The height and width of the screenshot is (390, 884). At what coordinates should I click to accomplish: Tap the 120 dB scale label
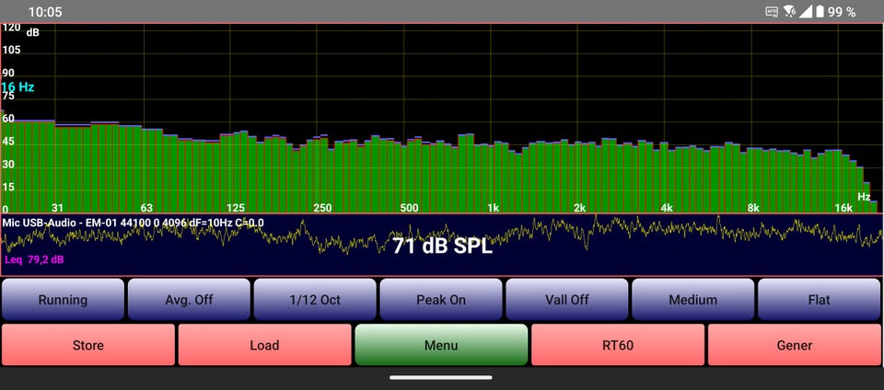pyautogui.click(x=11, y=27)
